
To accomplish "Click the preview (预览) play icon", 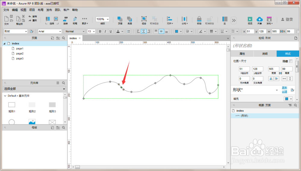I will (250, 19).
